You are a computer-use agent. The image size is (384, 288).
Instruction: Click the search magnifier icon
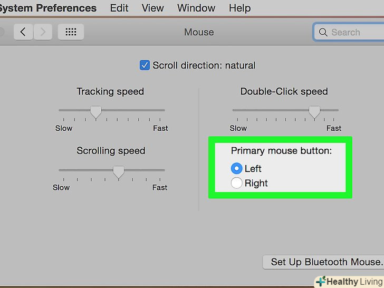tap(322, 32)
